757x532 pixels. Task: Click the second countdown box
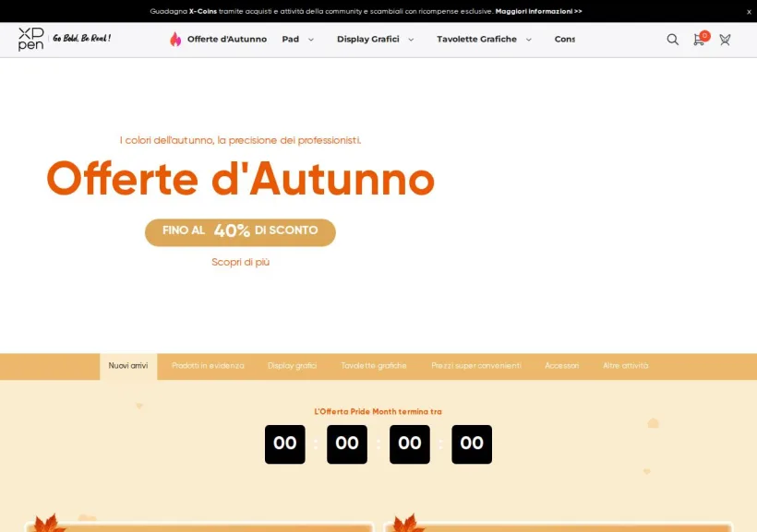pyautogui.click(x=347, y=444)
